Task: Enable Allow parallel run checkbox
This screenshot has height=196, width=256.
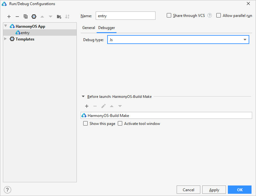Action: (x=219, y=15)
